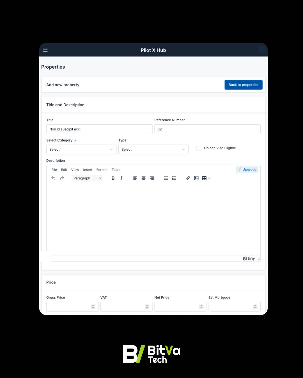Open the Insert menu in editor
Viewport: 303px width, 378px height.
88,170
